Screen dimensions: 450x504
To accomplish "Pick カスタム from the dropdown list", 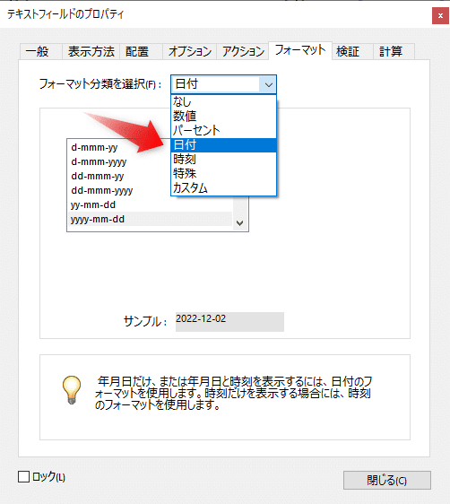I will pos(223,188).
